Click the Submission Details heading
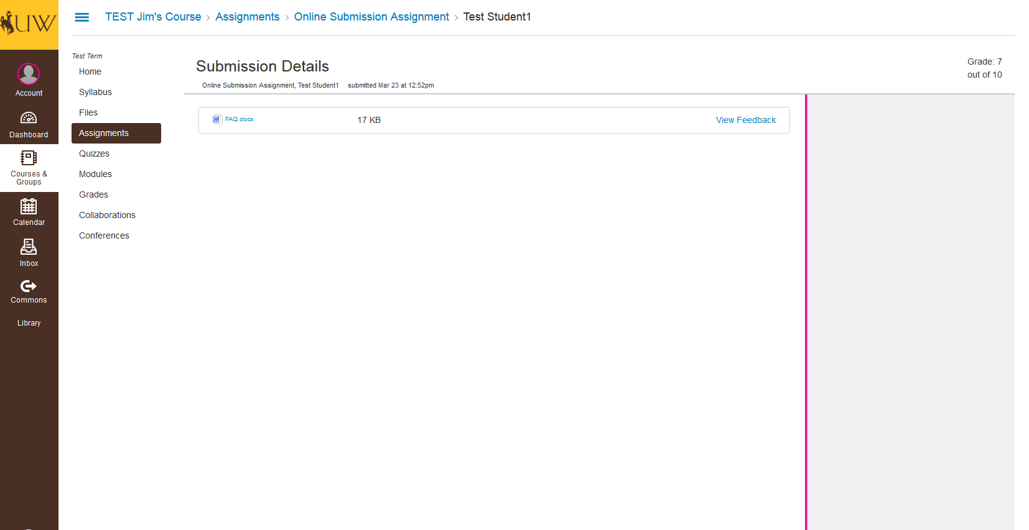The image size is (1029, 530). click(x=263, y=66)
